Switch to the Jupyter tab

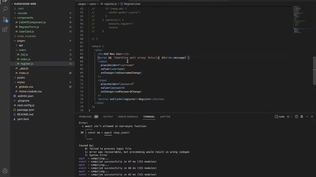coord(165,117)
